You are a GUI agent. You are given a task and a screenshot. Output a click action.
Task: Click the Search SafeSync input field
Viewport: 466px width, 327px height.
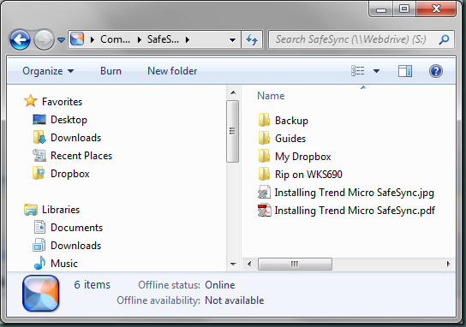click(x=361, y=39)
